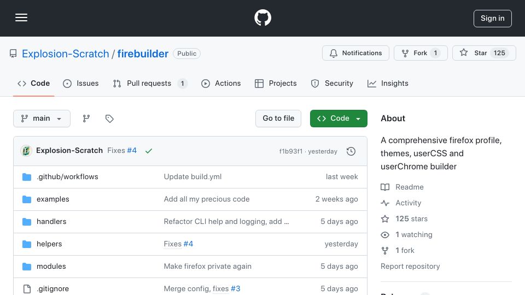Open the modules folder
The width and height of the screenshot is (525, 295).
coord(51,266)
